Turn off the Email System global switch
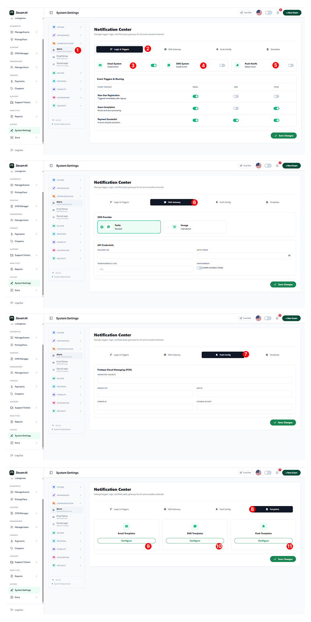 153,65
